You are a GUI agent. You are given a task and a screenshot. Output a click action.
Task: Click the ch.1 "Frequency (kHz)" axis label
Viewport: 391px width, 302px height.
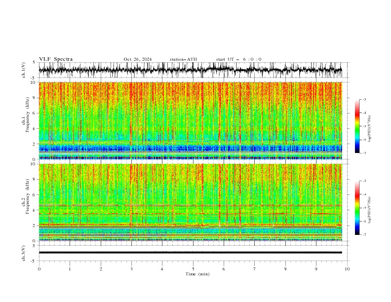(x=28, y=114)
